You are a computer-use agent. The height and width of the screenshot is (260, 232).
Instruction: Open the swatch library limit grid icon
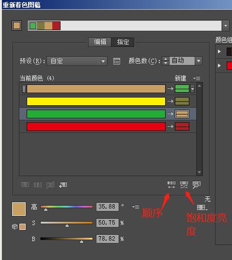click(202, 207)
